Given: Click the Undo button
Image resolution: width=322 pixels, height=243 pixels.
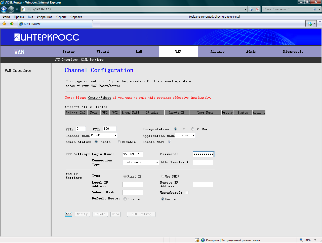Looking at the screenshot, I should (115, 214).
